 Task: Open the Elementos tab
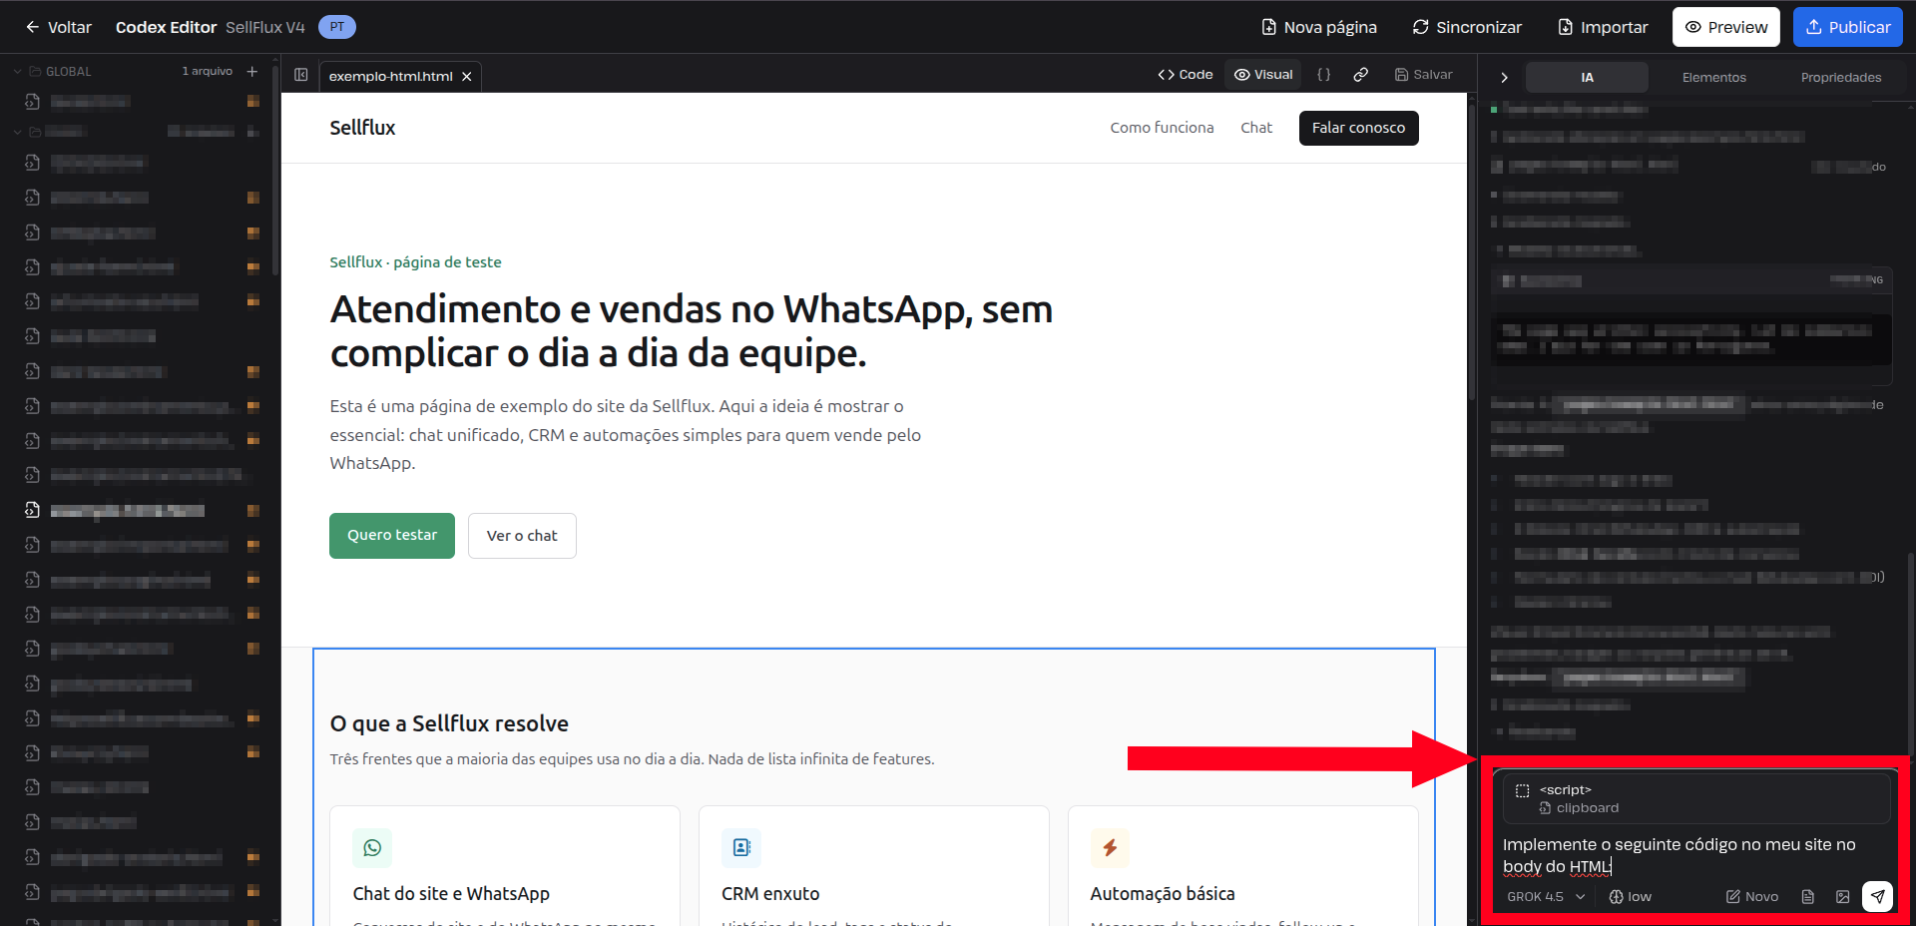click(x=1713, y=77)
